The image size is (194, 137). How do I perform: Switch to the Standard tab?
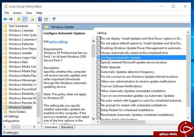(67, 127)
